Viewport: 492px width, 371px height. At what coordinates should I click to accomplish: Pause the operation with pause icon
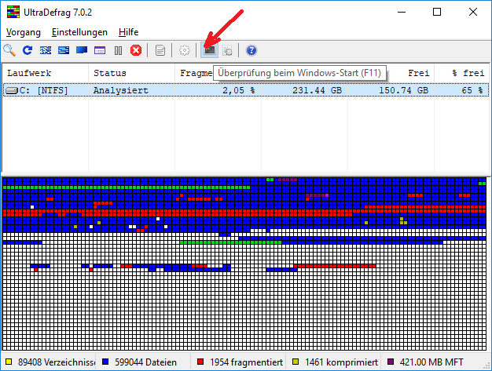118,50
